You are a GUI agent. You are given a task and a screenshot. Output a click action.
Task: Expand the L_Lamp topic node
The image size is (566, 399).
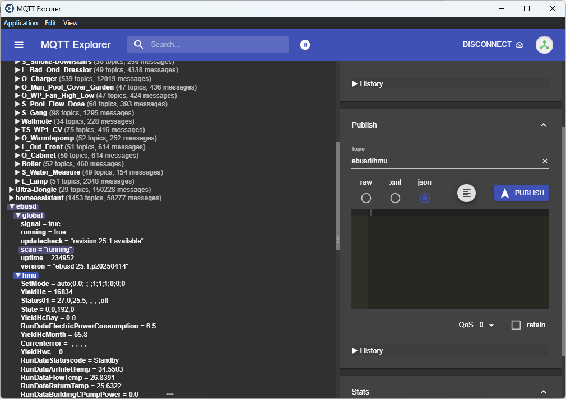17,181
